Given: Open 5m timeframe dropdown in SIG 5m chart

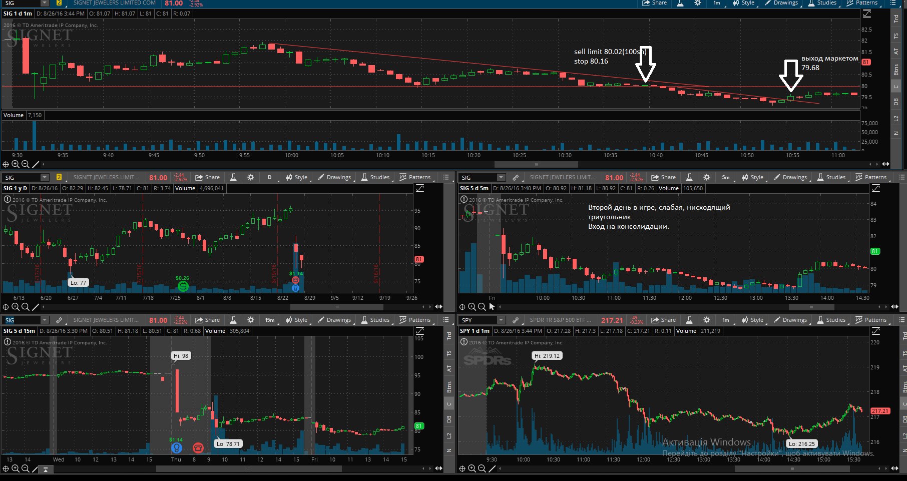Looking at the screenshot, I should point(726,177).
